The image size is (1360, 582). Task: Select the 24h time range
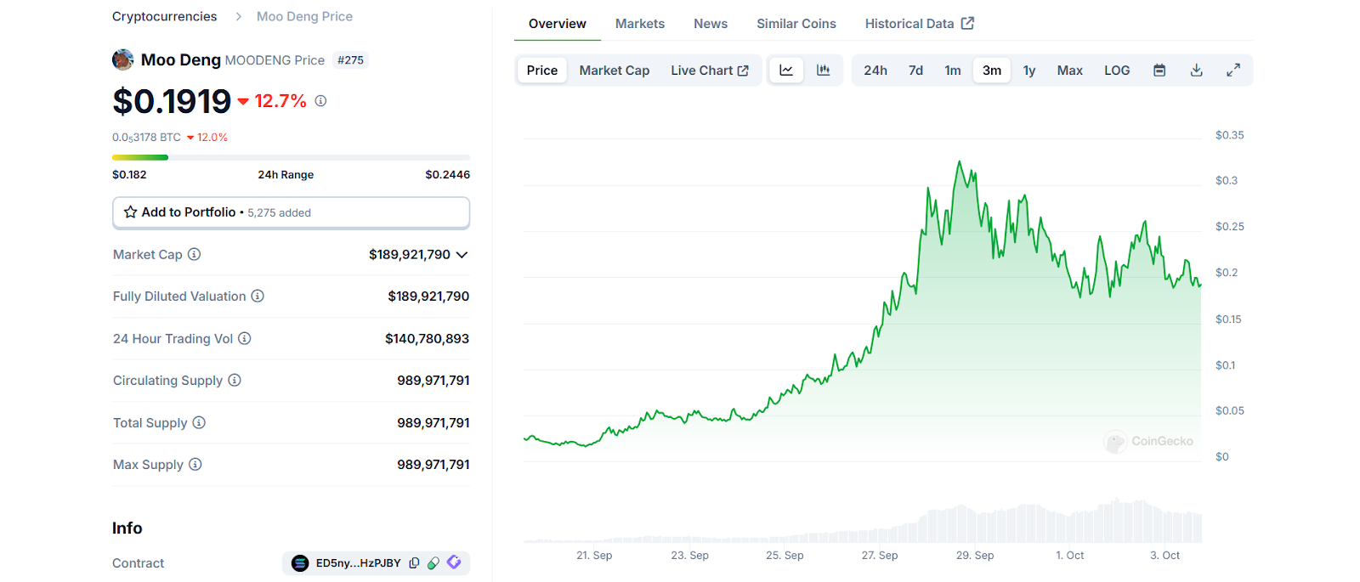coord(875,71)
